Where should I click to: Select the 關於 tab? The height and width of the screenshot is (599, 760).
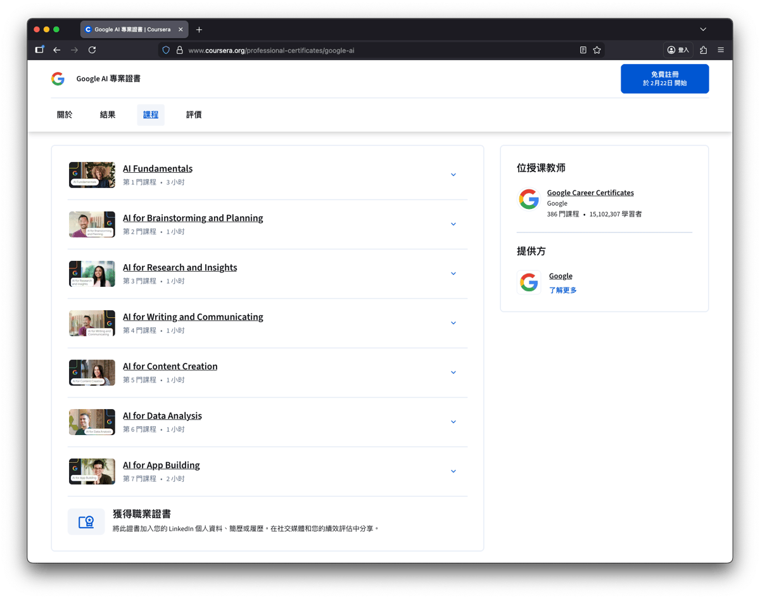click(x=65, y=115)
